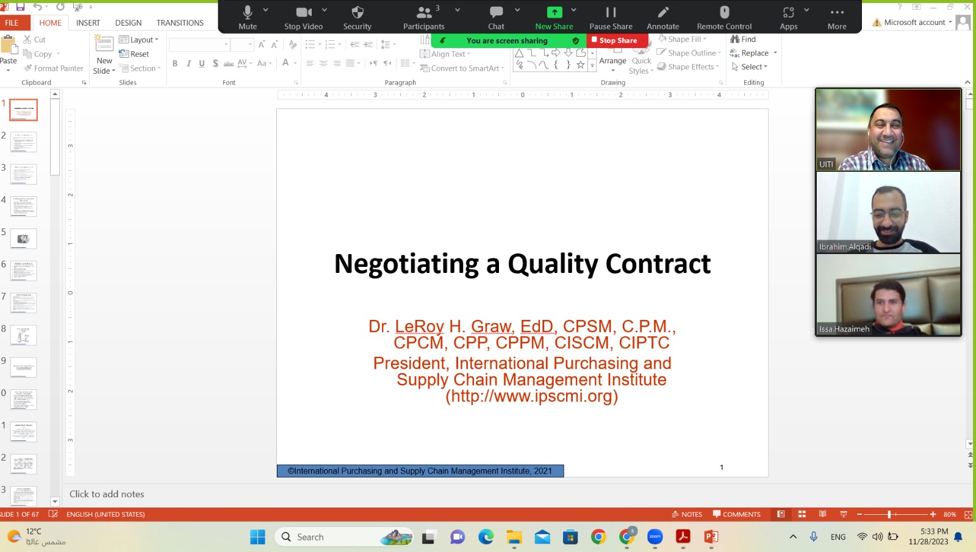Screen dimensions: 976x552
Task: Toggle Underline formatting
Action: 202,63
